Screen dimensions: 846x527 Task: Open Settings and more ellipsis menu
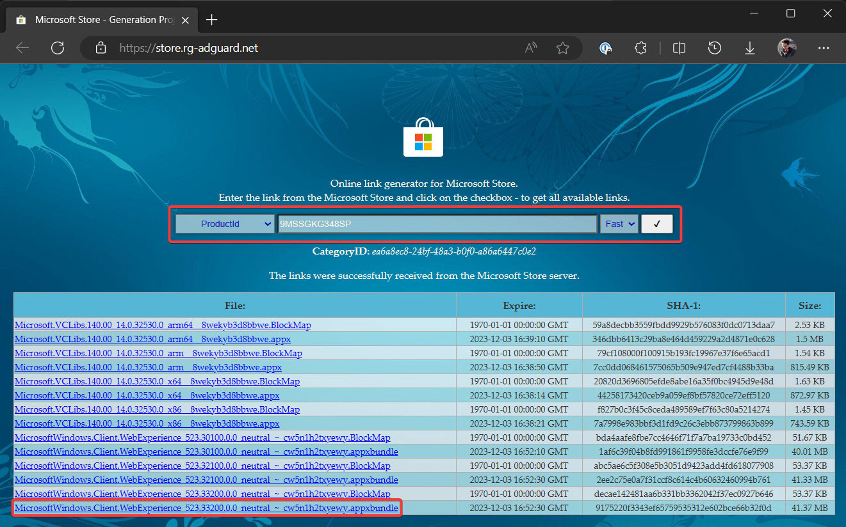pyautogui.click(x=824, y=48)
